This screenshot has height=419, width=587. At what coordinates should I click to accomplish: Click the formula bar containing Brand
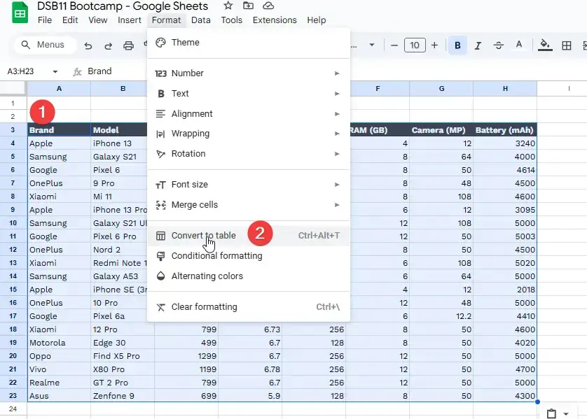(x=99, y=71)
